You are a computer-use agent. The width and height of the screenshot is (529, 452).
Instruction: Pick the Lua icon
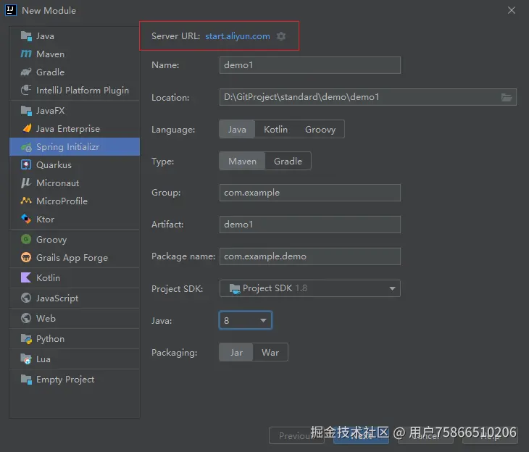[26, 359]
